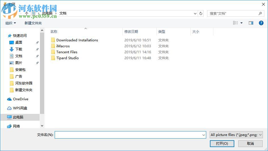Select 桌面 in the sidebar

pyautogui.click(x=18, y=42)
